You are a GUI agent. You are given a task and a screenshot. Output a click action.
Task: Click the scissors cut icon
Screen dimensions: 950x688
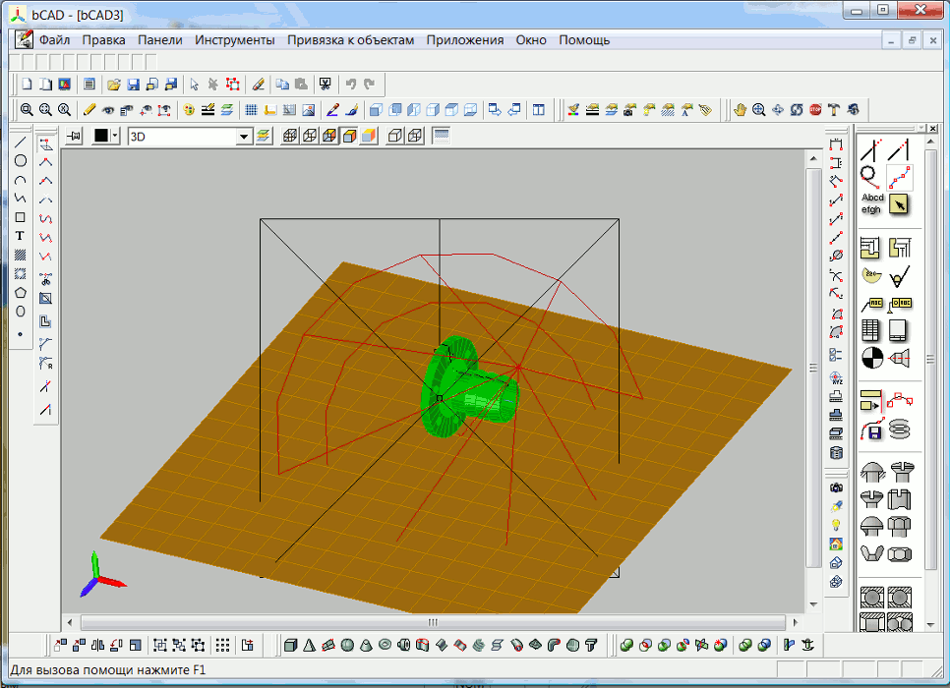(x=326, y=85)
